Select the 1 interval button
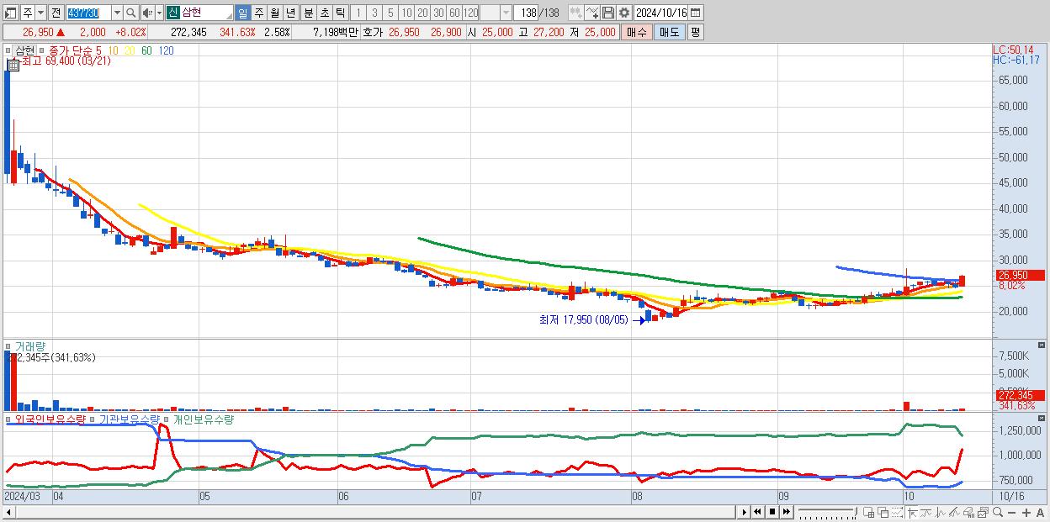 click(x=358, y=13)
